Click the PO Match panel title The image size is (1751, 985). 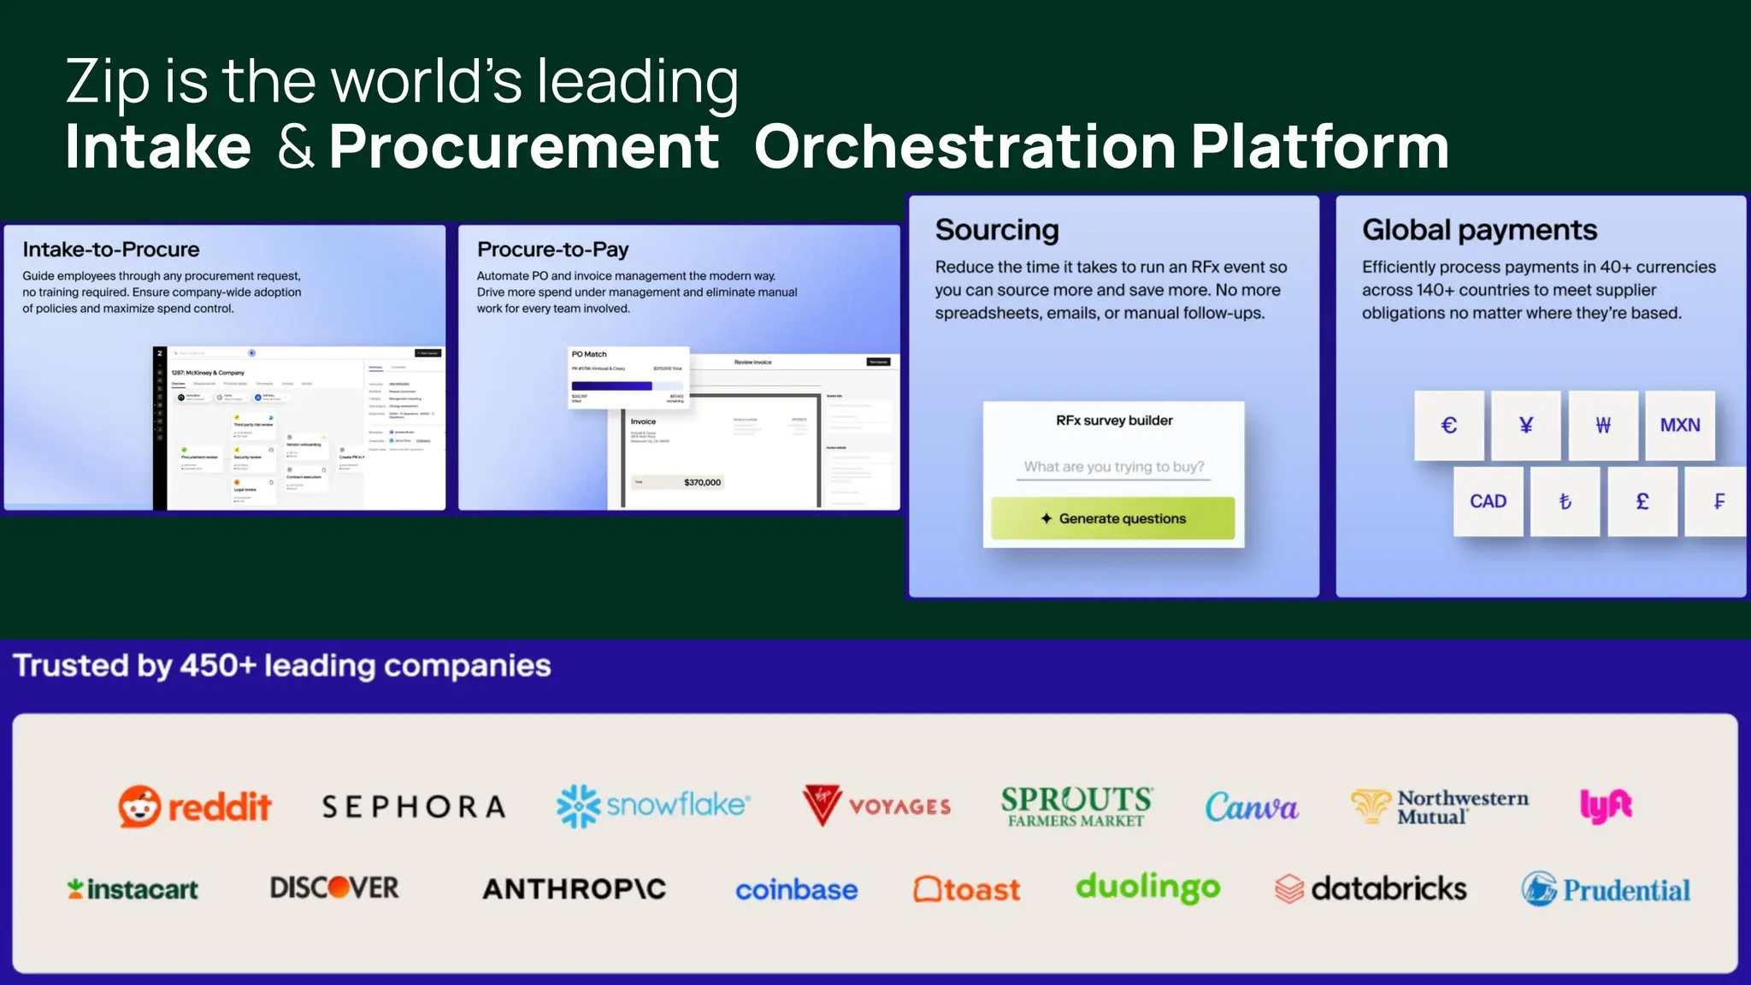(x=589, y=354)
